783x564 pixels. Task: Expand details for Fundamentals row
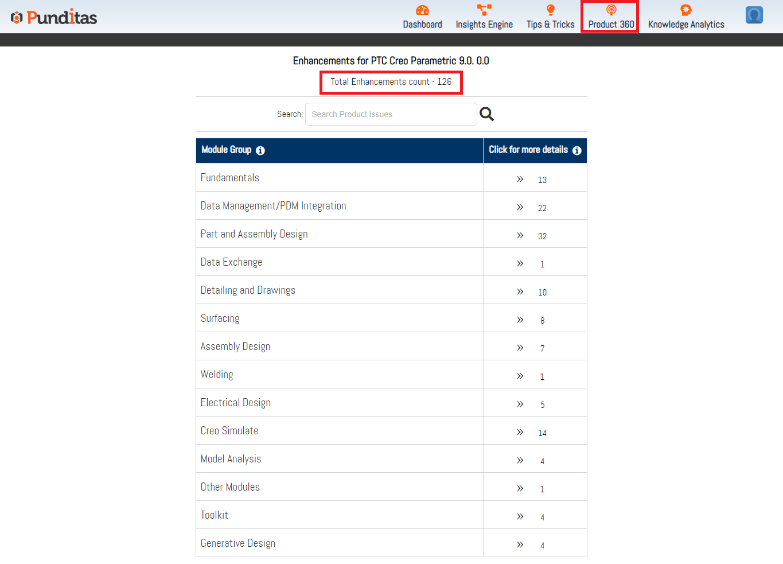pos(520,179)
